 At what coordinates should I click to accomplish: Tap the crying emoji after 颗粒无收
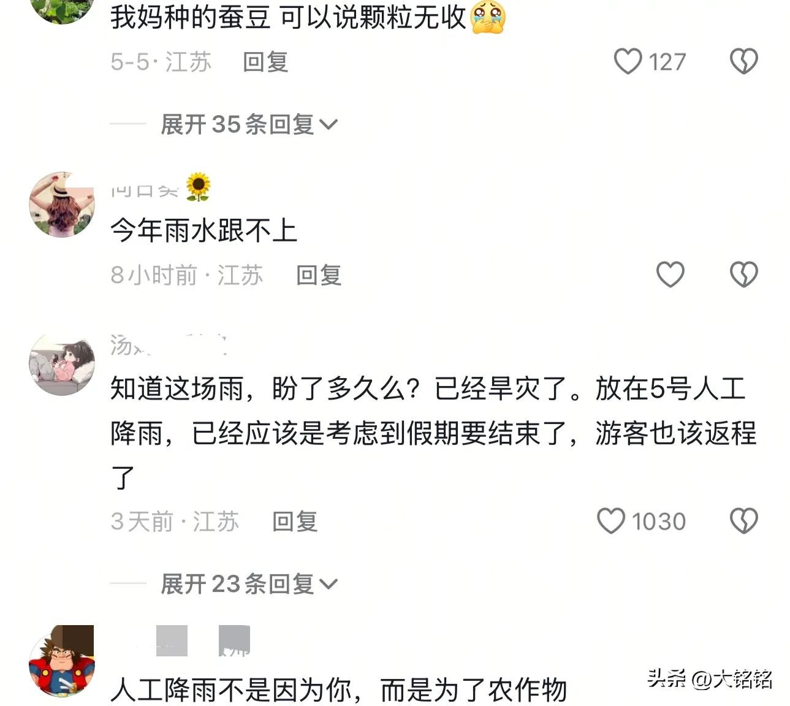click(x=488, y=17)
